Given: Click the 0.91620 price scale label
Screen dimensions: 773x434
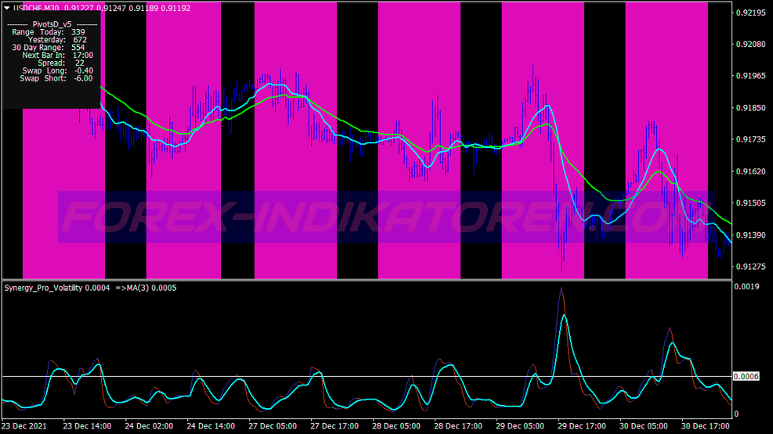Looking at the screenshot, I should [x=750, y=171].
